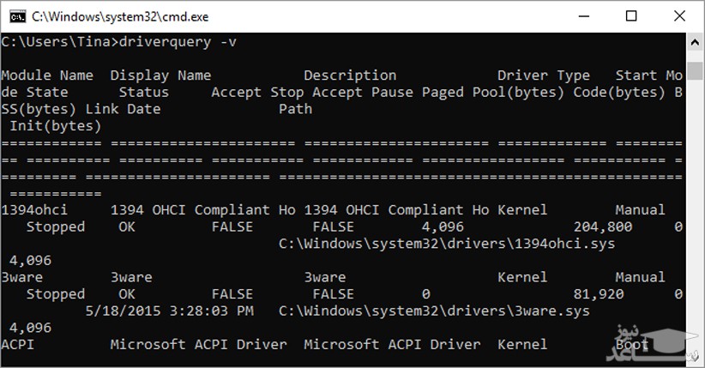Click the scrollbar down arrow
The width and height of the screenshot is (705, 368).
point(696,360)
